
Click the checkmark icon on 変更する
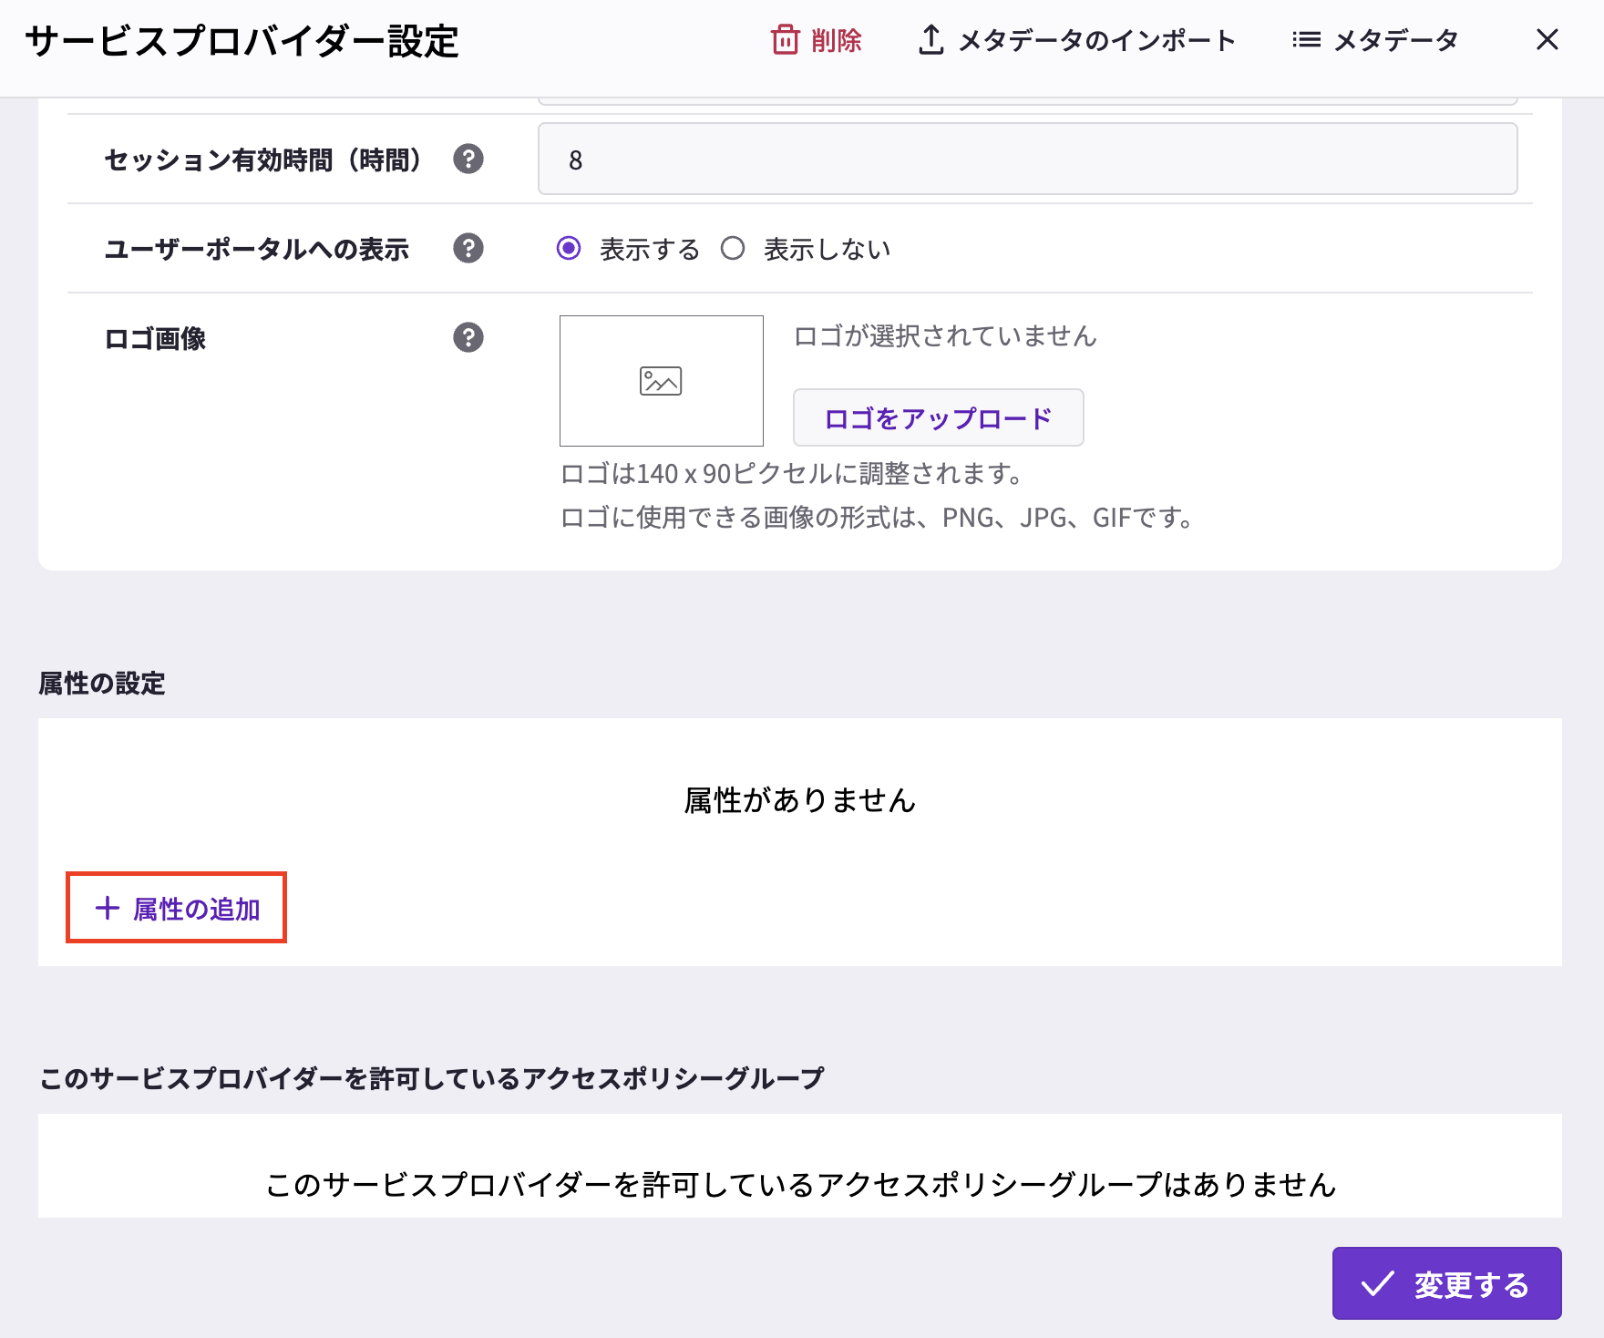point(1377,1283)
